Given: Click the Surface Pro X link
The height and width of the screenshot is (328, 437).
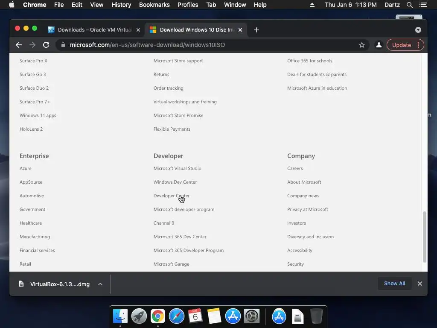Looking at the screenshot, I should click(33, 61).
